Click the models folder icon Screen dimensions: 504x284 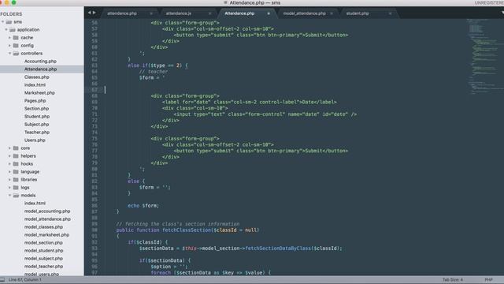coord(16,196)
